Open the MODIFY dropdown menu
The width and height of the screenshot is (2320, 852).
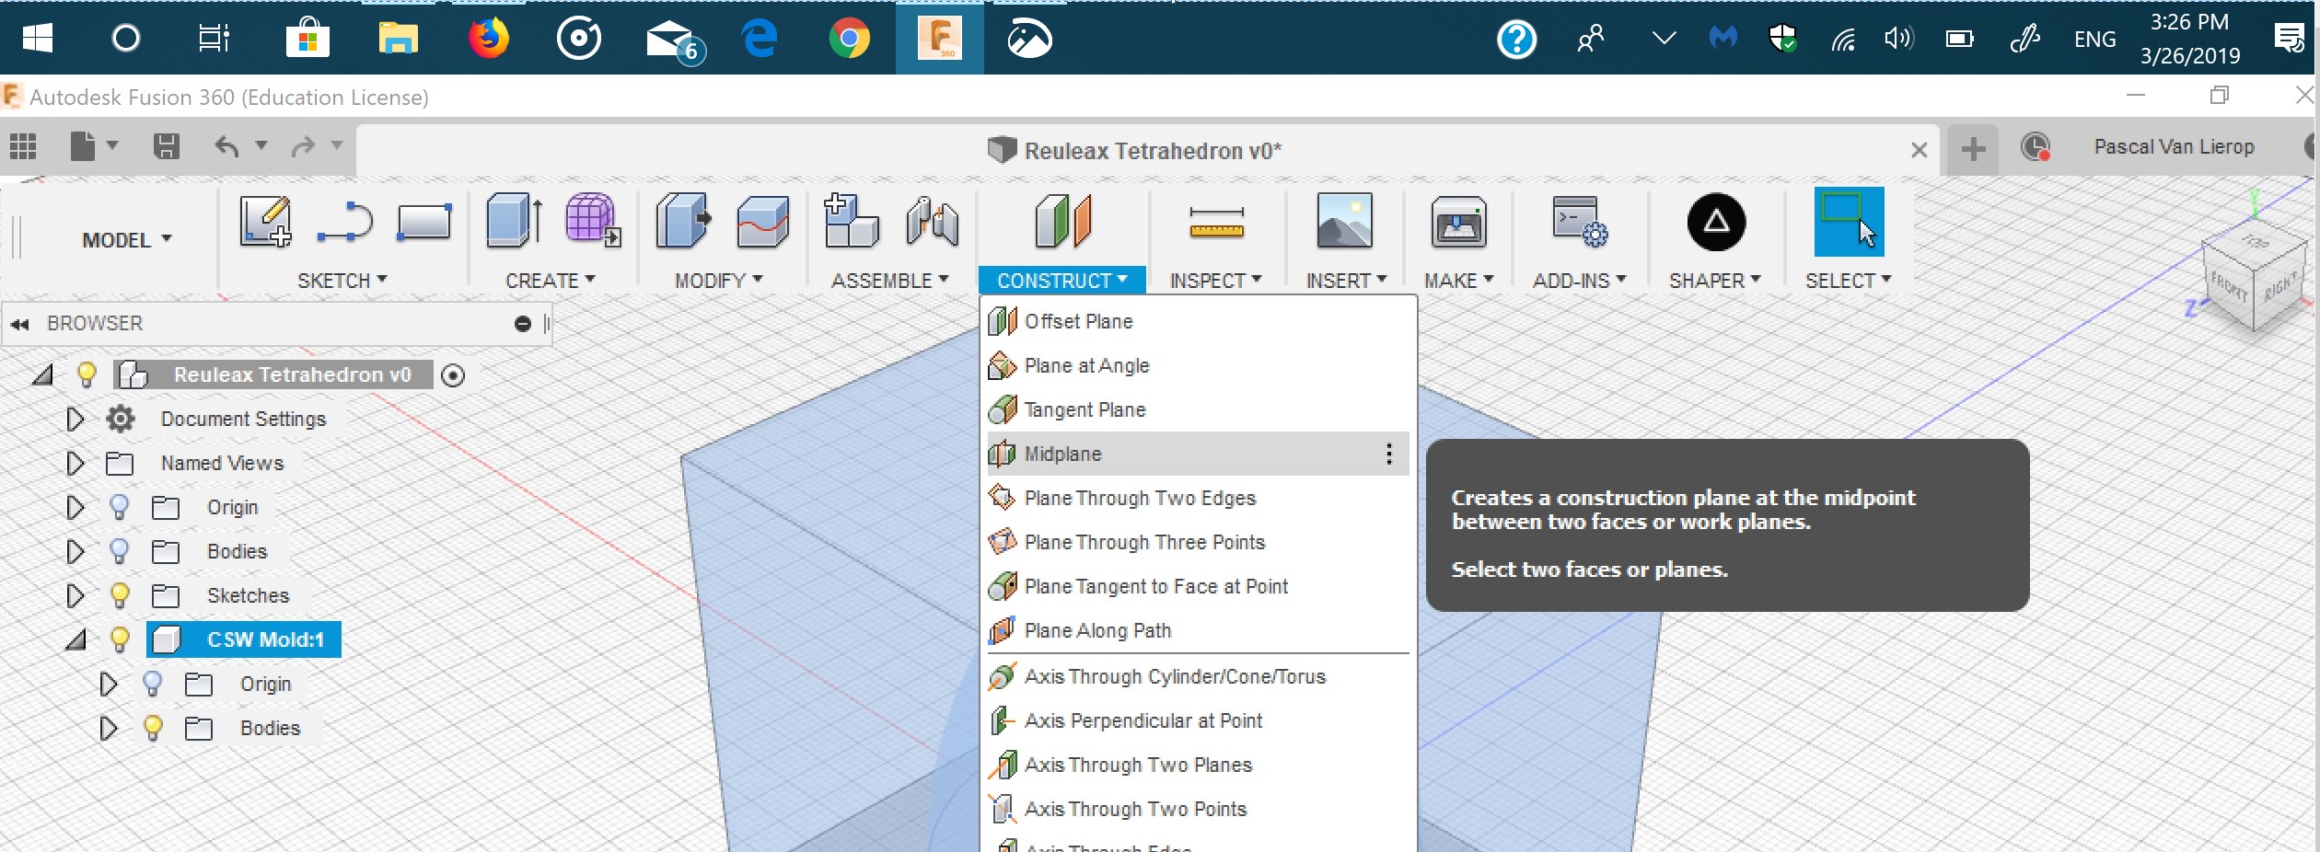[x=718, y=281]
